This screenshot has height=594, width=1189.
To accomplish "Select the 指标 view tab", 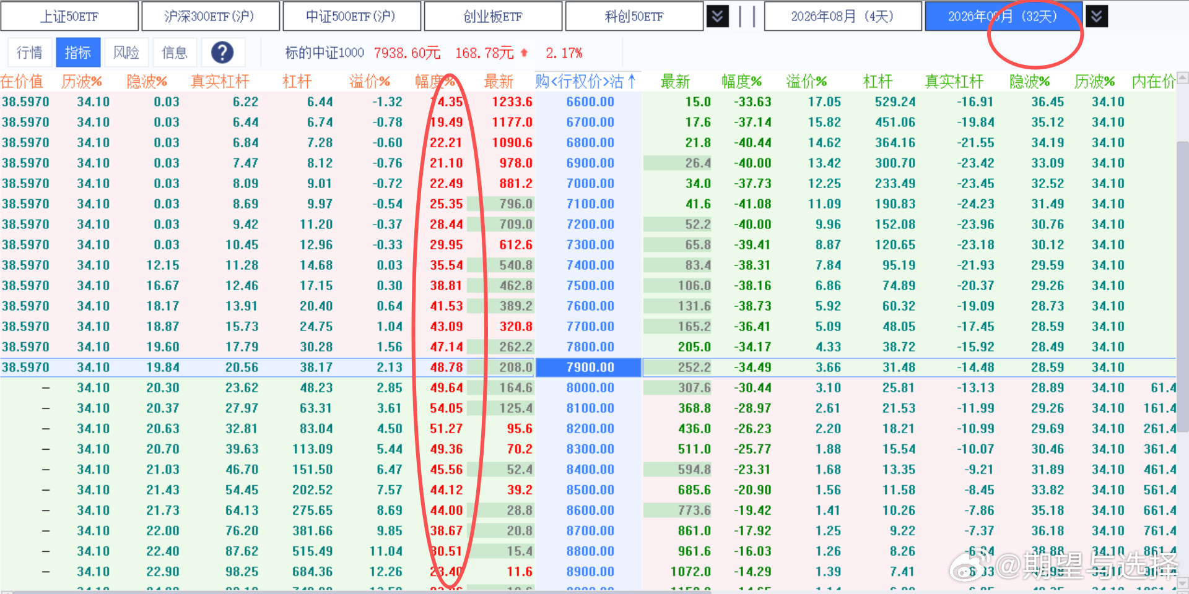I will click(78, 53).
